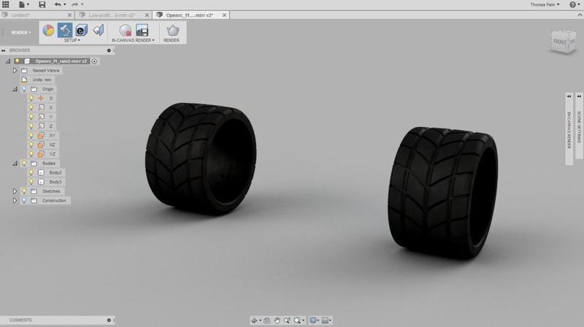584x327 pixels.
Task: Select the Decal tool
Action: click(x=82, y=30)
